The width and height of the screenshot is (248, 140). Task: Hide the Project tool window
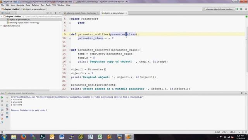(60, 13)
